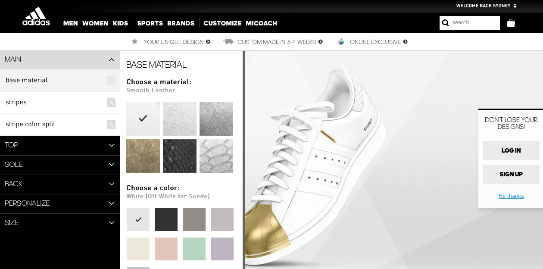Viewport: 543px width, 269px height.
Task: Click the delivery truck icon
Action: (x=228, y=42)
